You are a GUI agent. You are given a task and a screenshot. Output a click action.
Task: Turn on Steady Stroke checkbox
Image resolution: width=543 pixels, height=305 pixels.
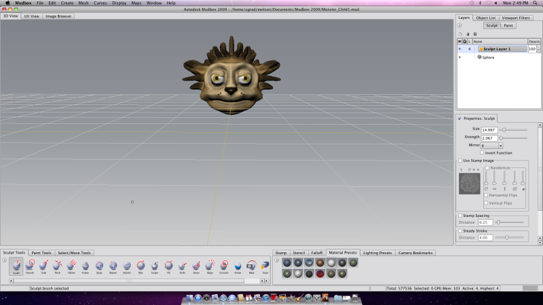coord(460,230)
